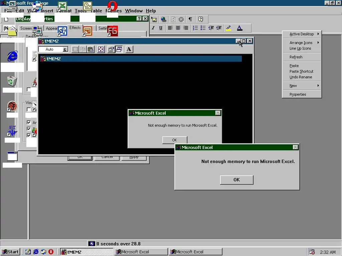Click Internet Explorer quick launch icon
The width and height of the screenshot is (342, 256).
tap(36, 252)
